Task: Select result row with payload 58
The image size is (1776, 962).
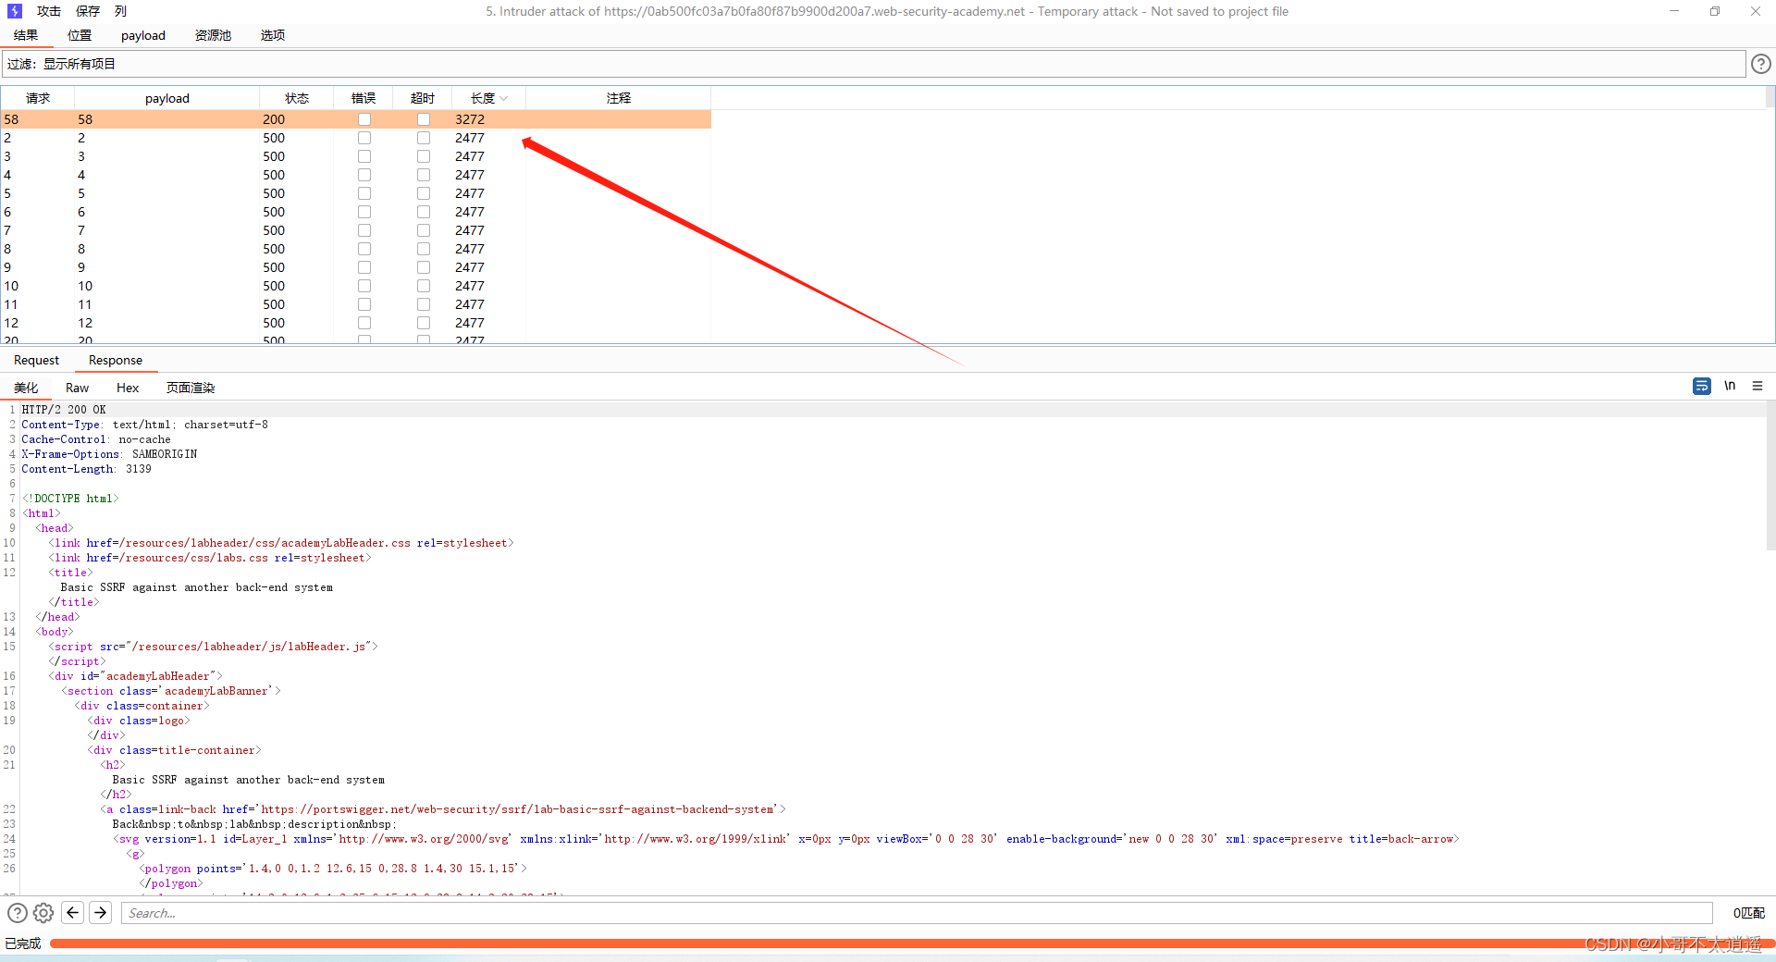Action: 356,119
